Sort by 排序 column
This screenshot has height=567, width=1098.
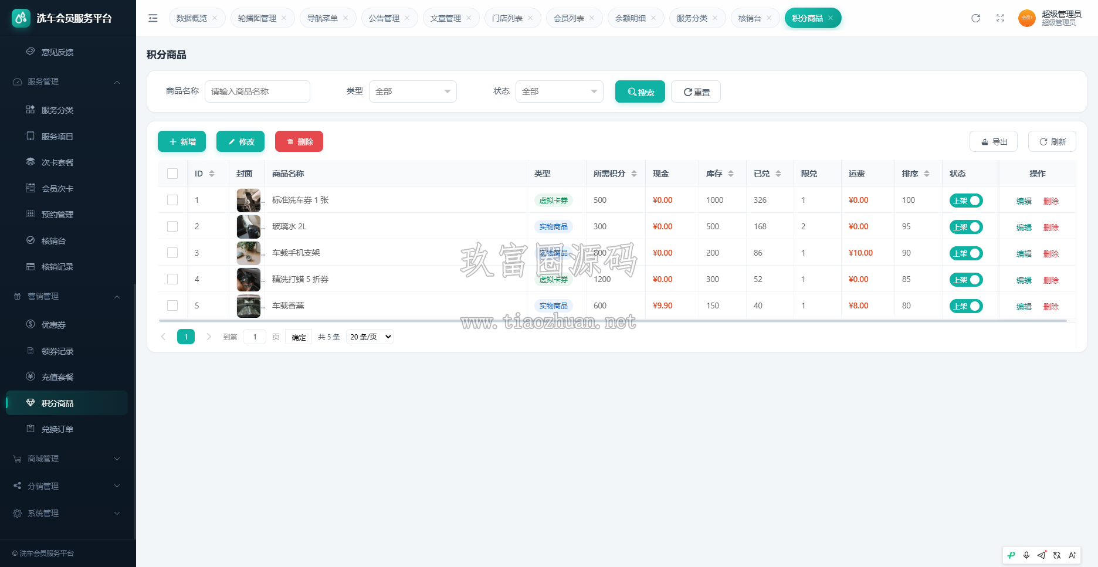pos(927,174)
